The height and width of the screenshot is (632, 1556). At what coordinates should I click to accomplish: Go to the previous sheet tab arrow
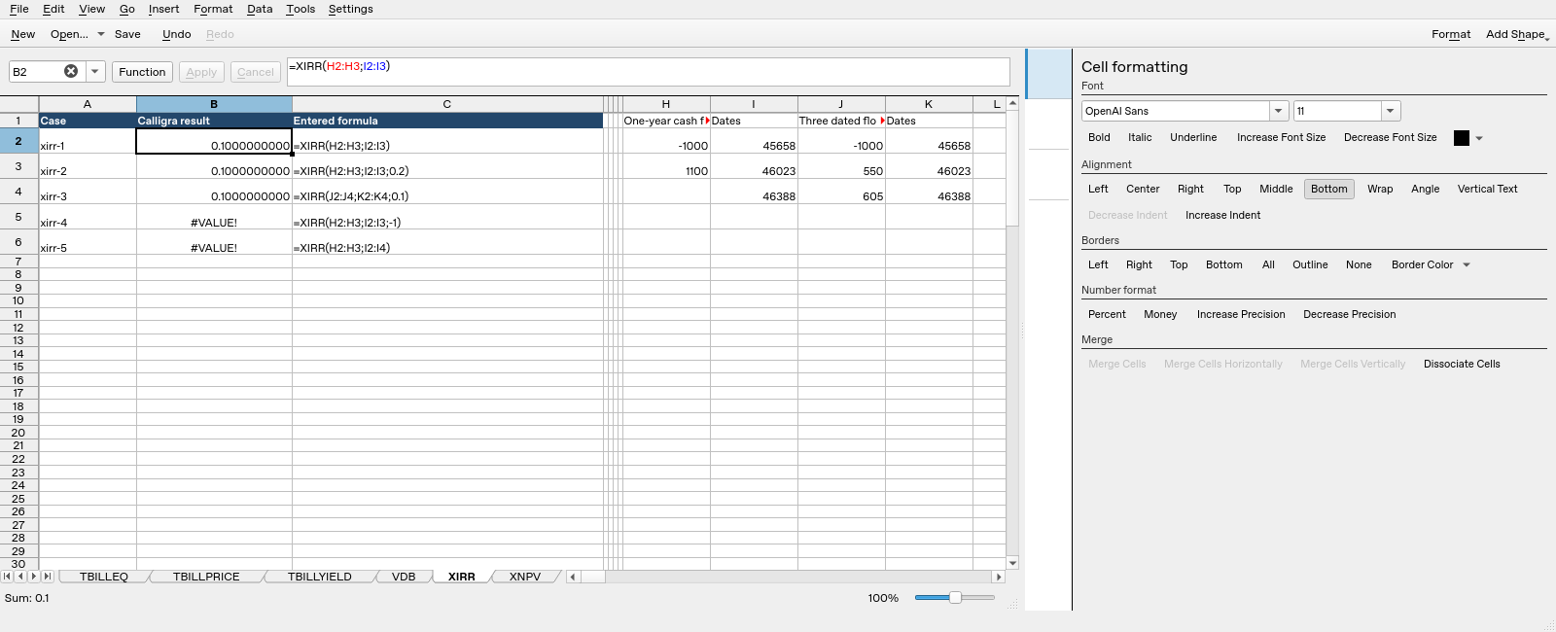pyautogui.click(x=20, y=577)
